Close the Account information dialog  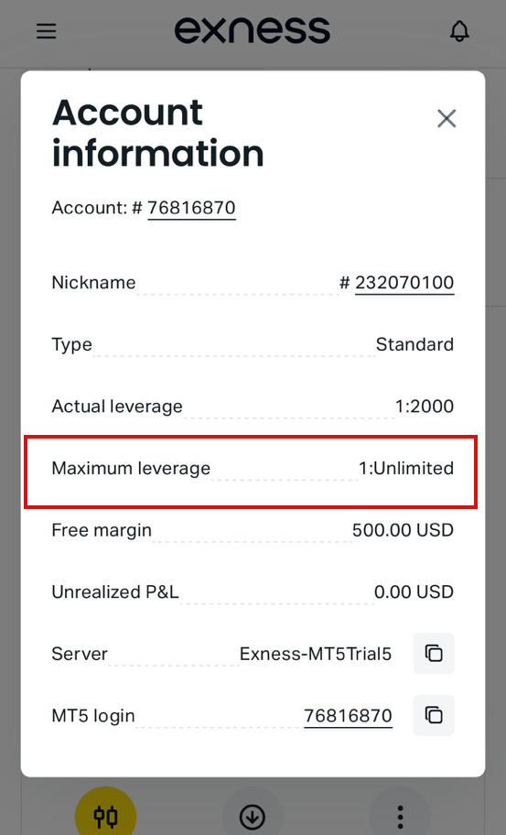click(447, 118)
